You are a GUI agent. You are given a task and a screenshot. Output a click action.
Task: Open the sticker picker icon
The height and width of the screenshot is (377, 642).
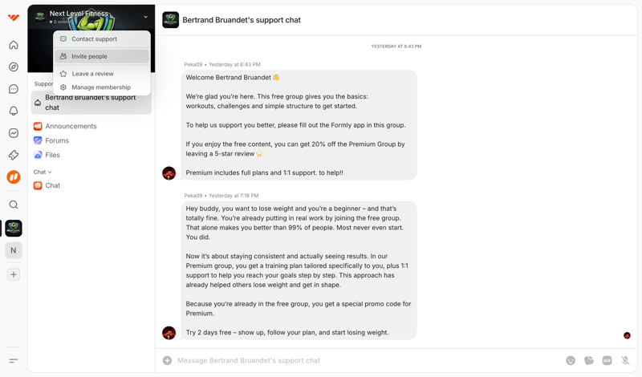coord(589,361)
